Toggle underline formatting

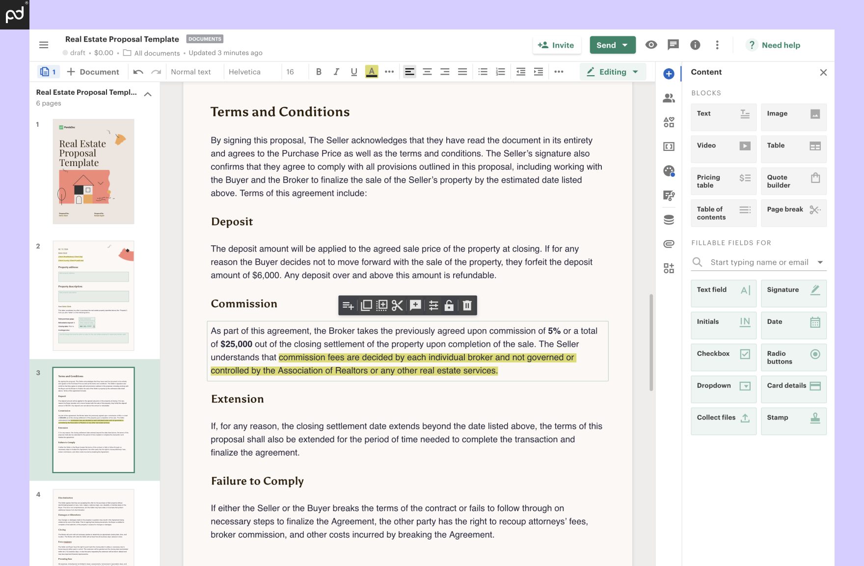tap(354, 72)
